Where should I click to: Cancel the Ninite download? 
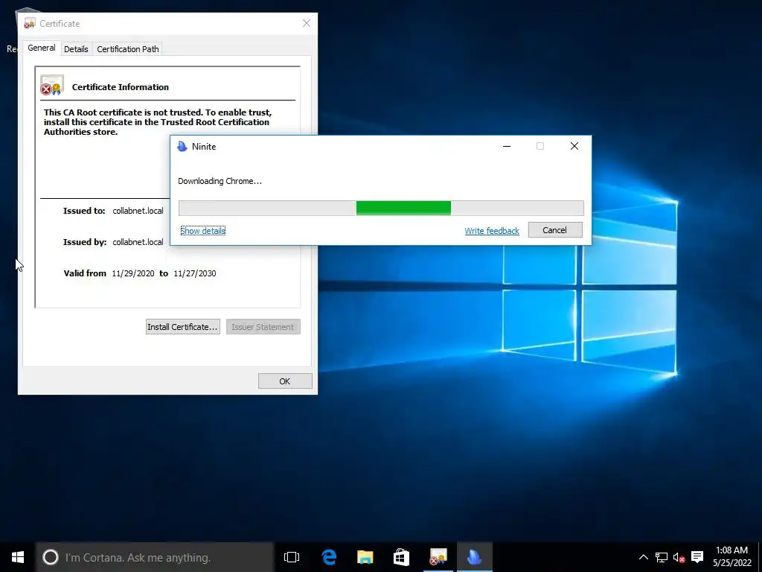555,230
